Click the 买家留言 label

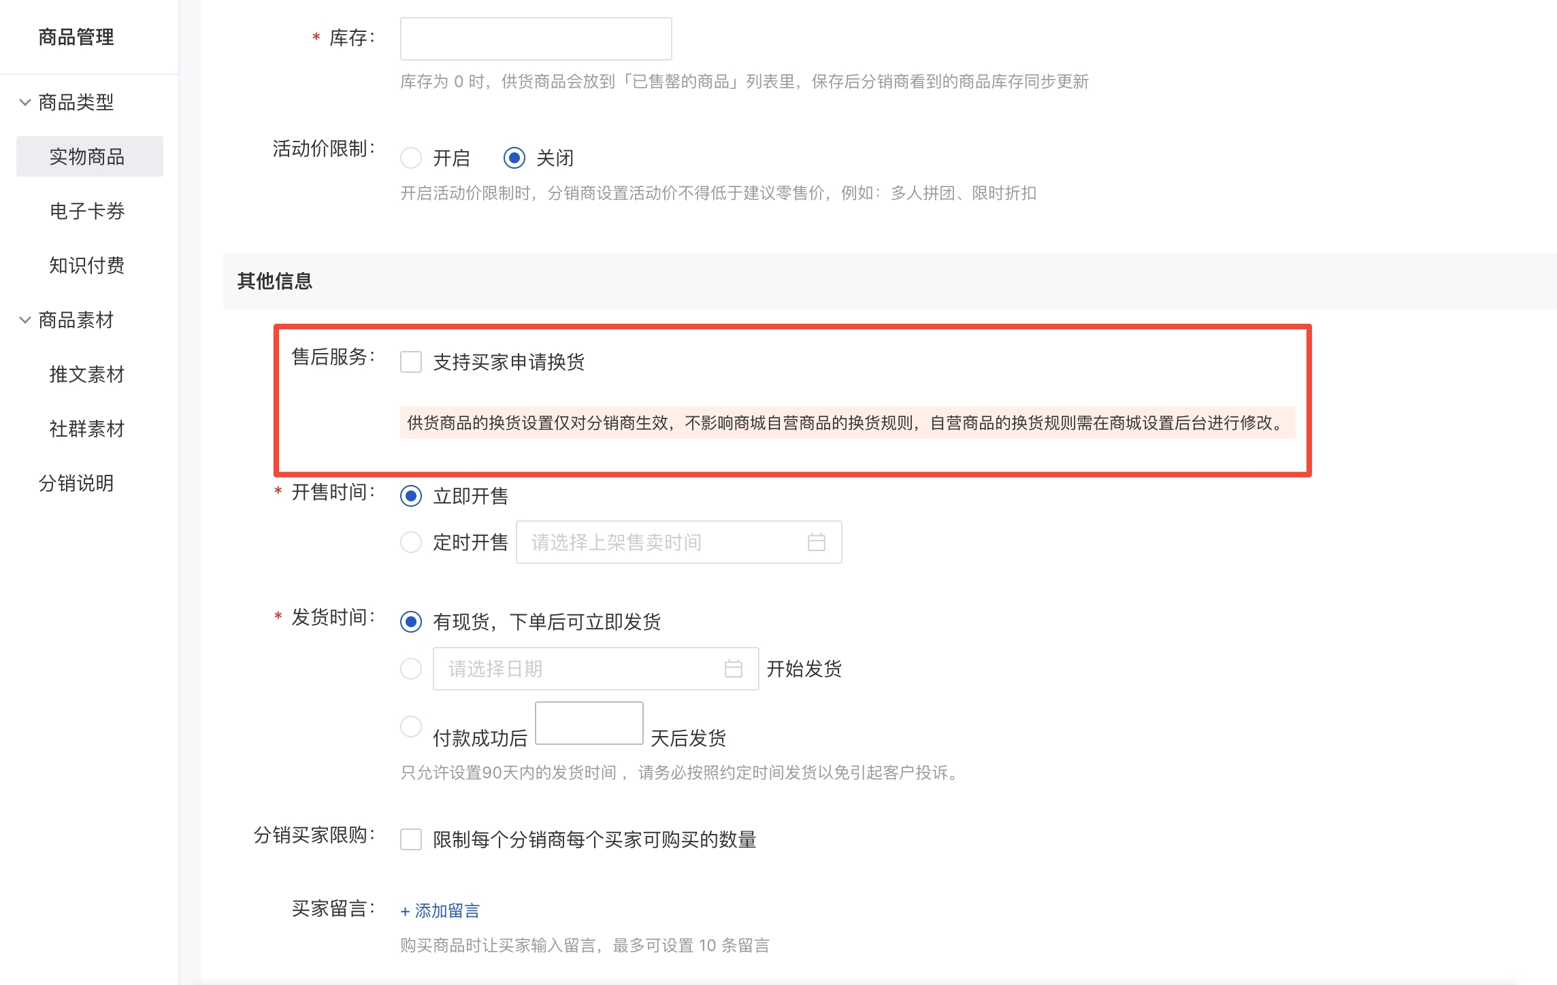[x=333, y=909]
